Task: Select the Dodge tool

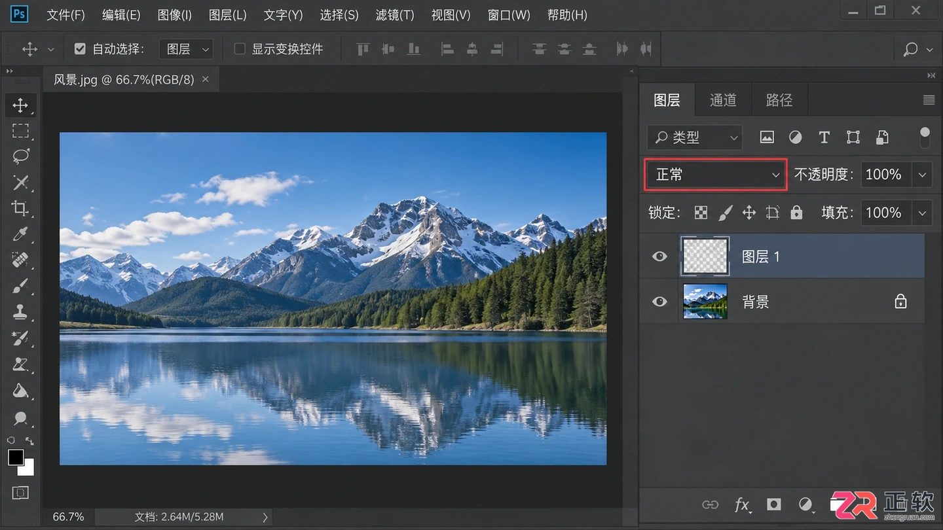Action: tap(20, 417)
